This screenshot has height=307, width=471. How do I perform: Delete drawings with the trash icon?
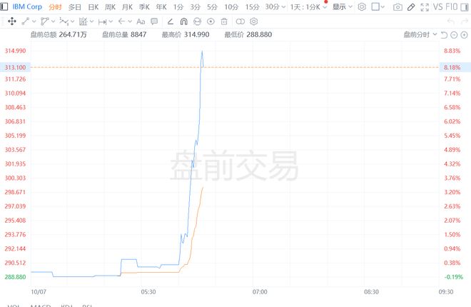coord(224,21)
